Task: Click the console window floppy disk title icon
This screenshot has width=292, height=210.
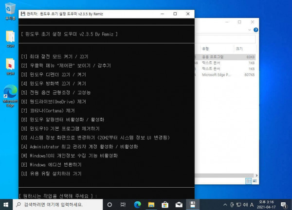Action: coord(23,14)
